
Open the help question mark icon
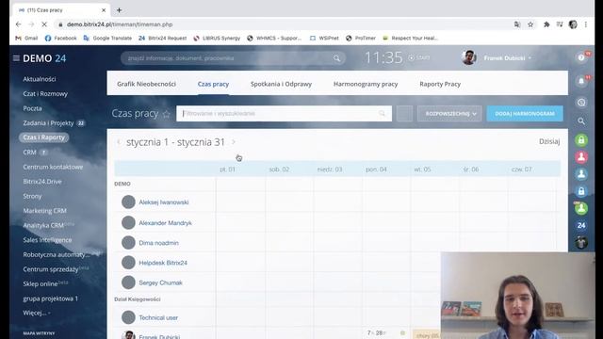[x=581, y=57]
